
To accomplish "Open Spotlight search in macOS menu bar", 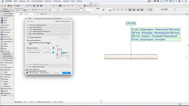I will 183,1.
